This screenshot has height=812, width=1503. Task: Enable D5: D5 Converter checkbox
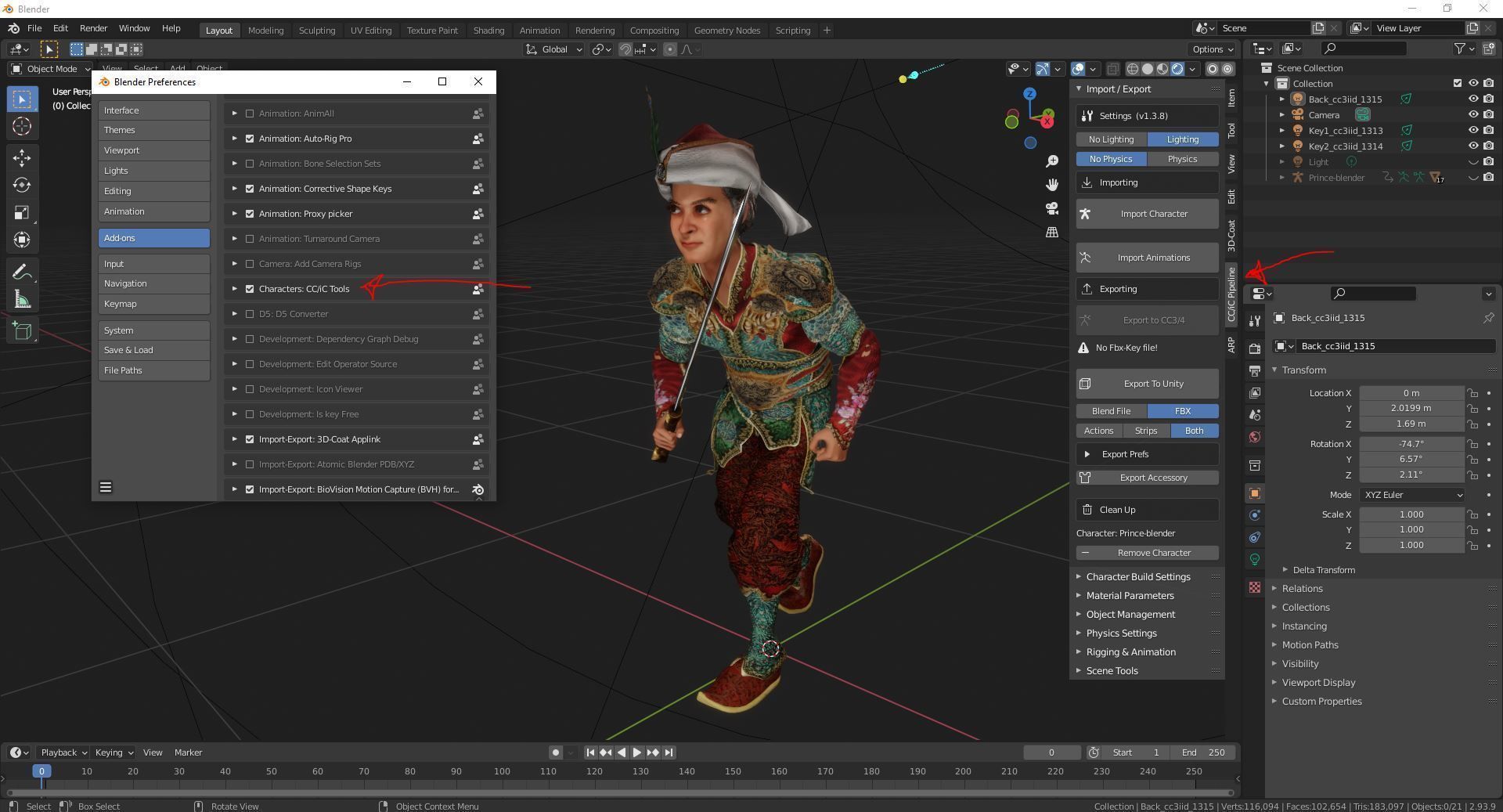click(250, 314)
